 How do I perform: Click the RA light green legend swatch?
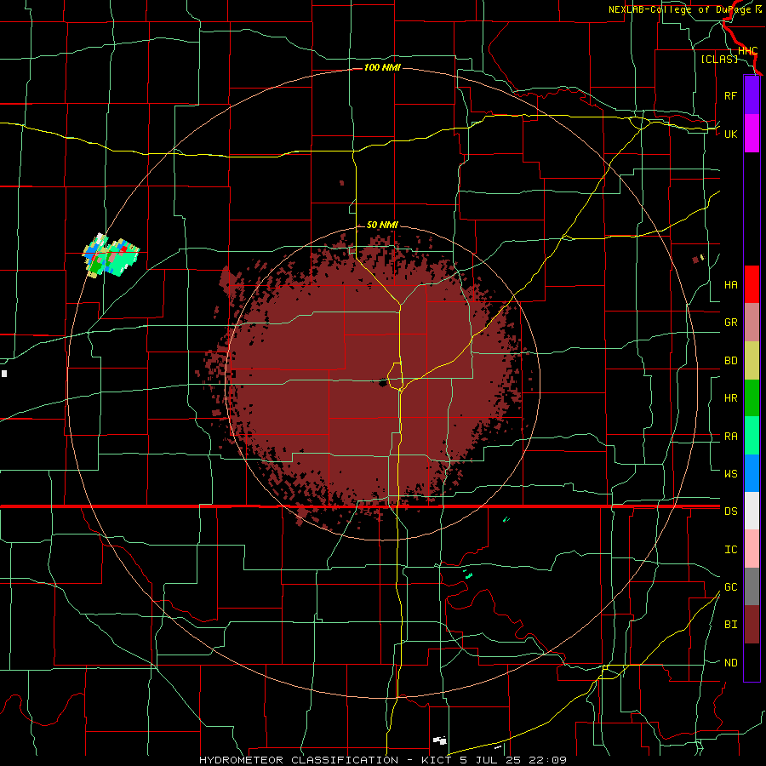pyautogui.click(x=752, y=436)
